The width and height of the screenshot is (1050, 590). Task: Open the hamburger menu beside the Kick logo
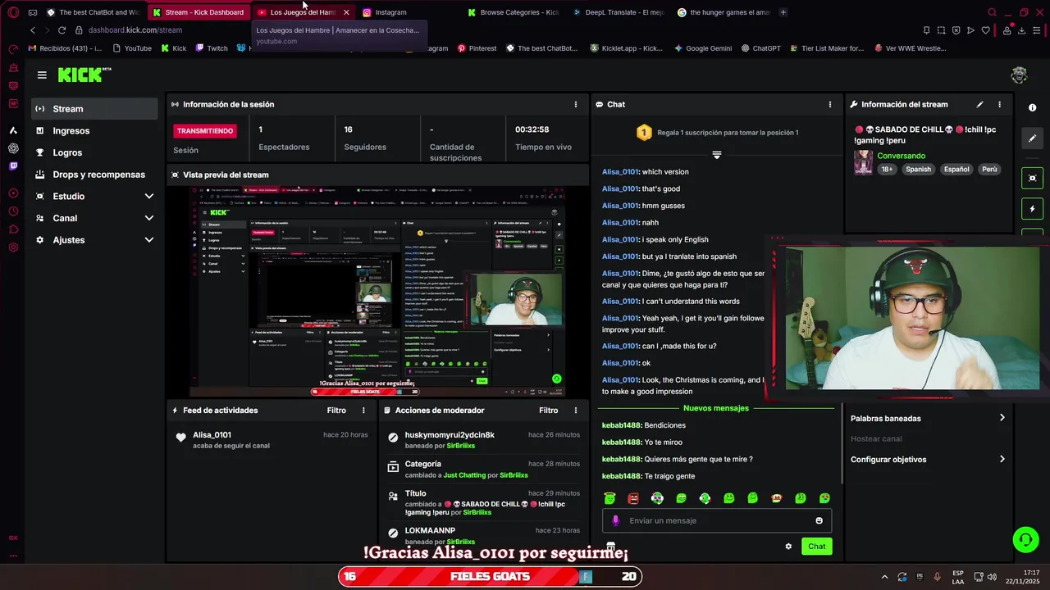[42, 75]
